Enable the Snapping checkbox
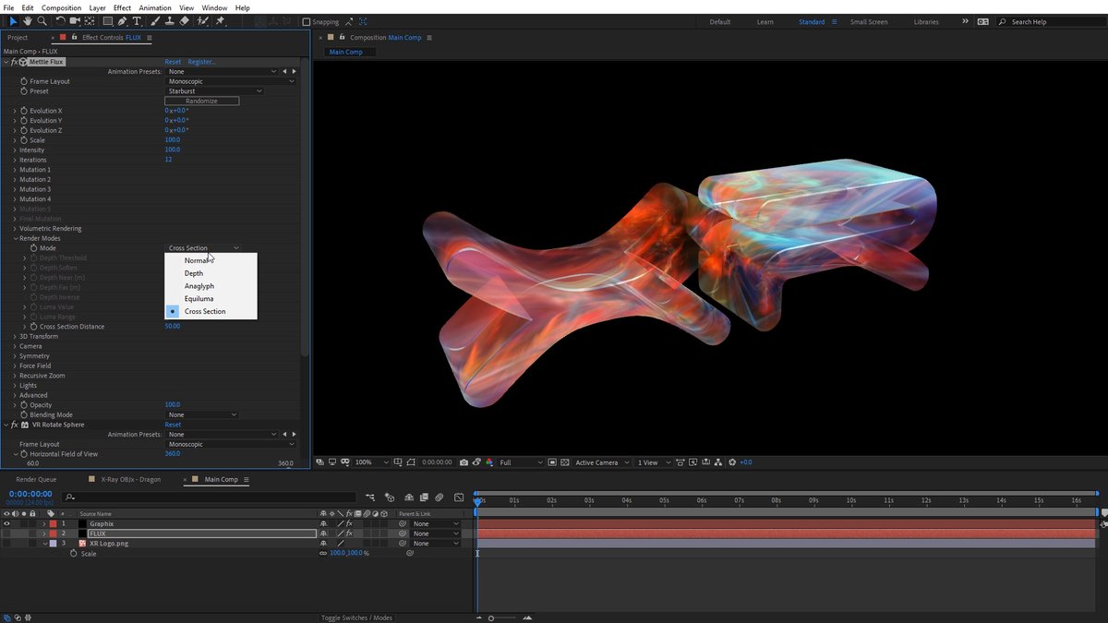Screen dimensions: 1108x623 (x=307, y=22)
